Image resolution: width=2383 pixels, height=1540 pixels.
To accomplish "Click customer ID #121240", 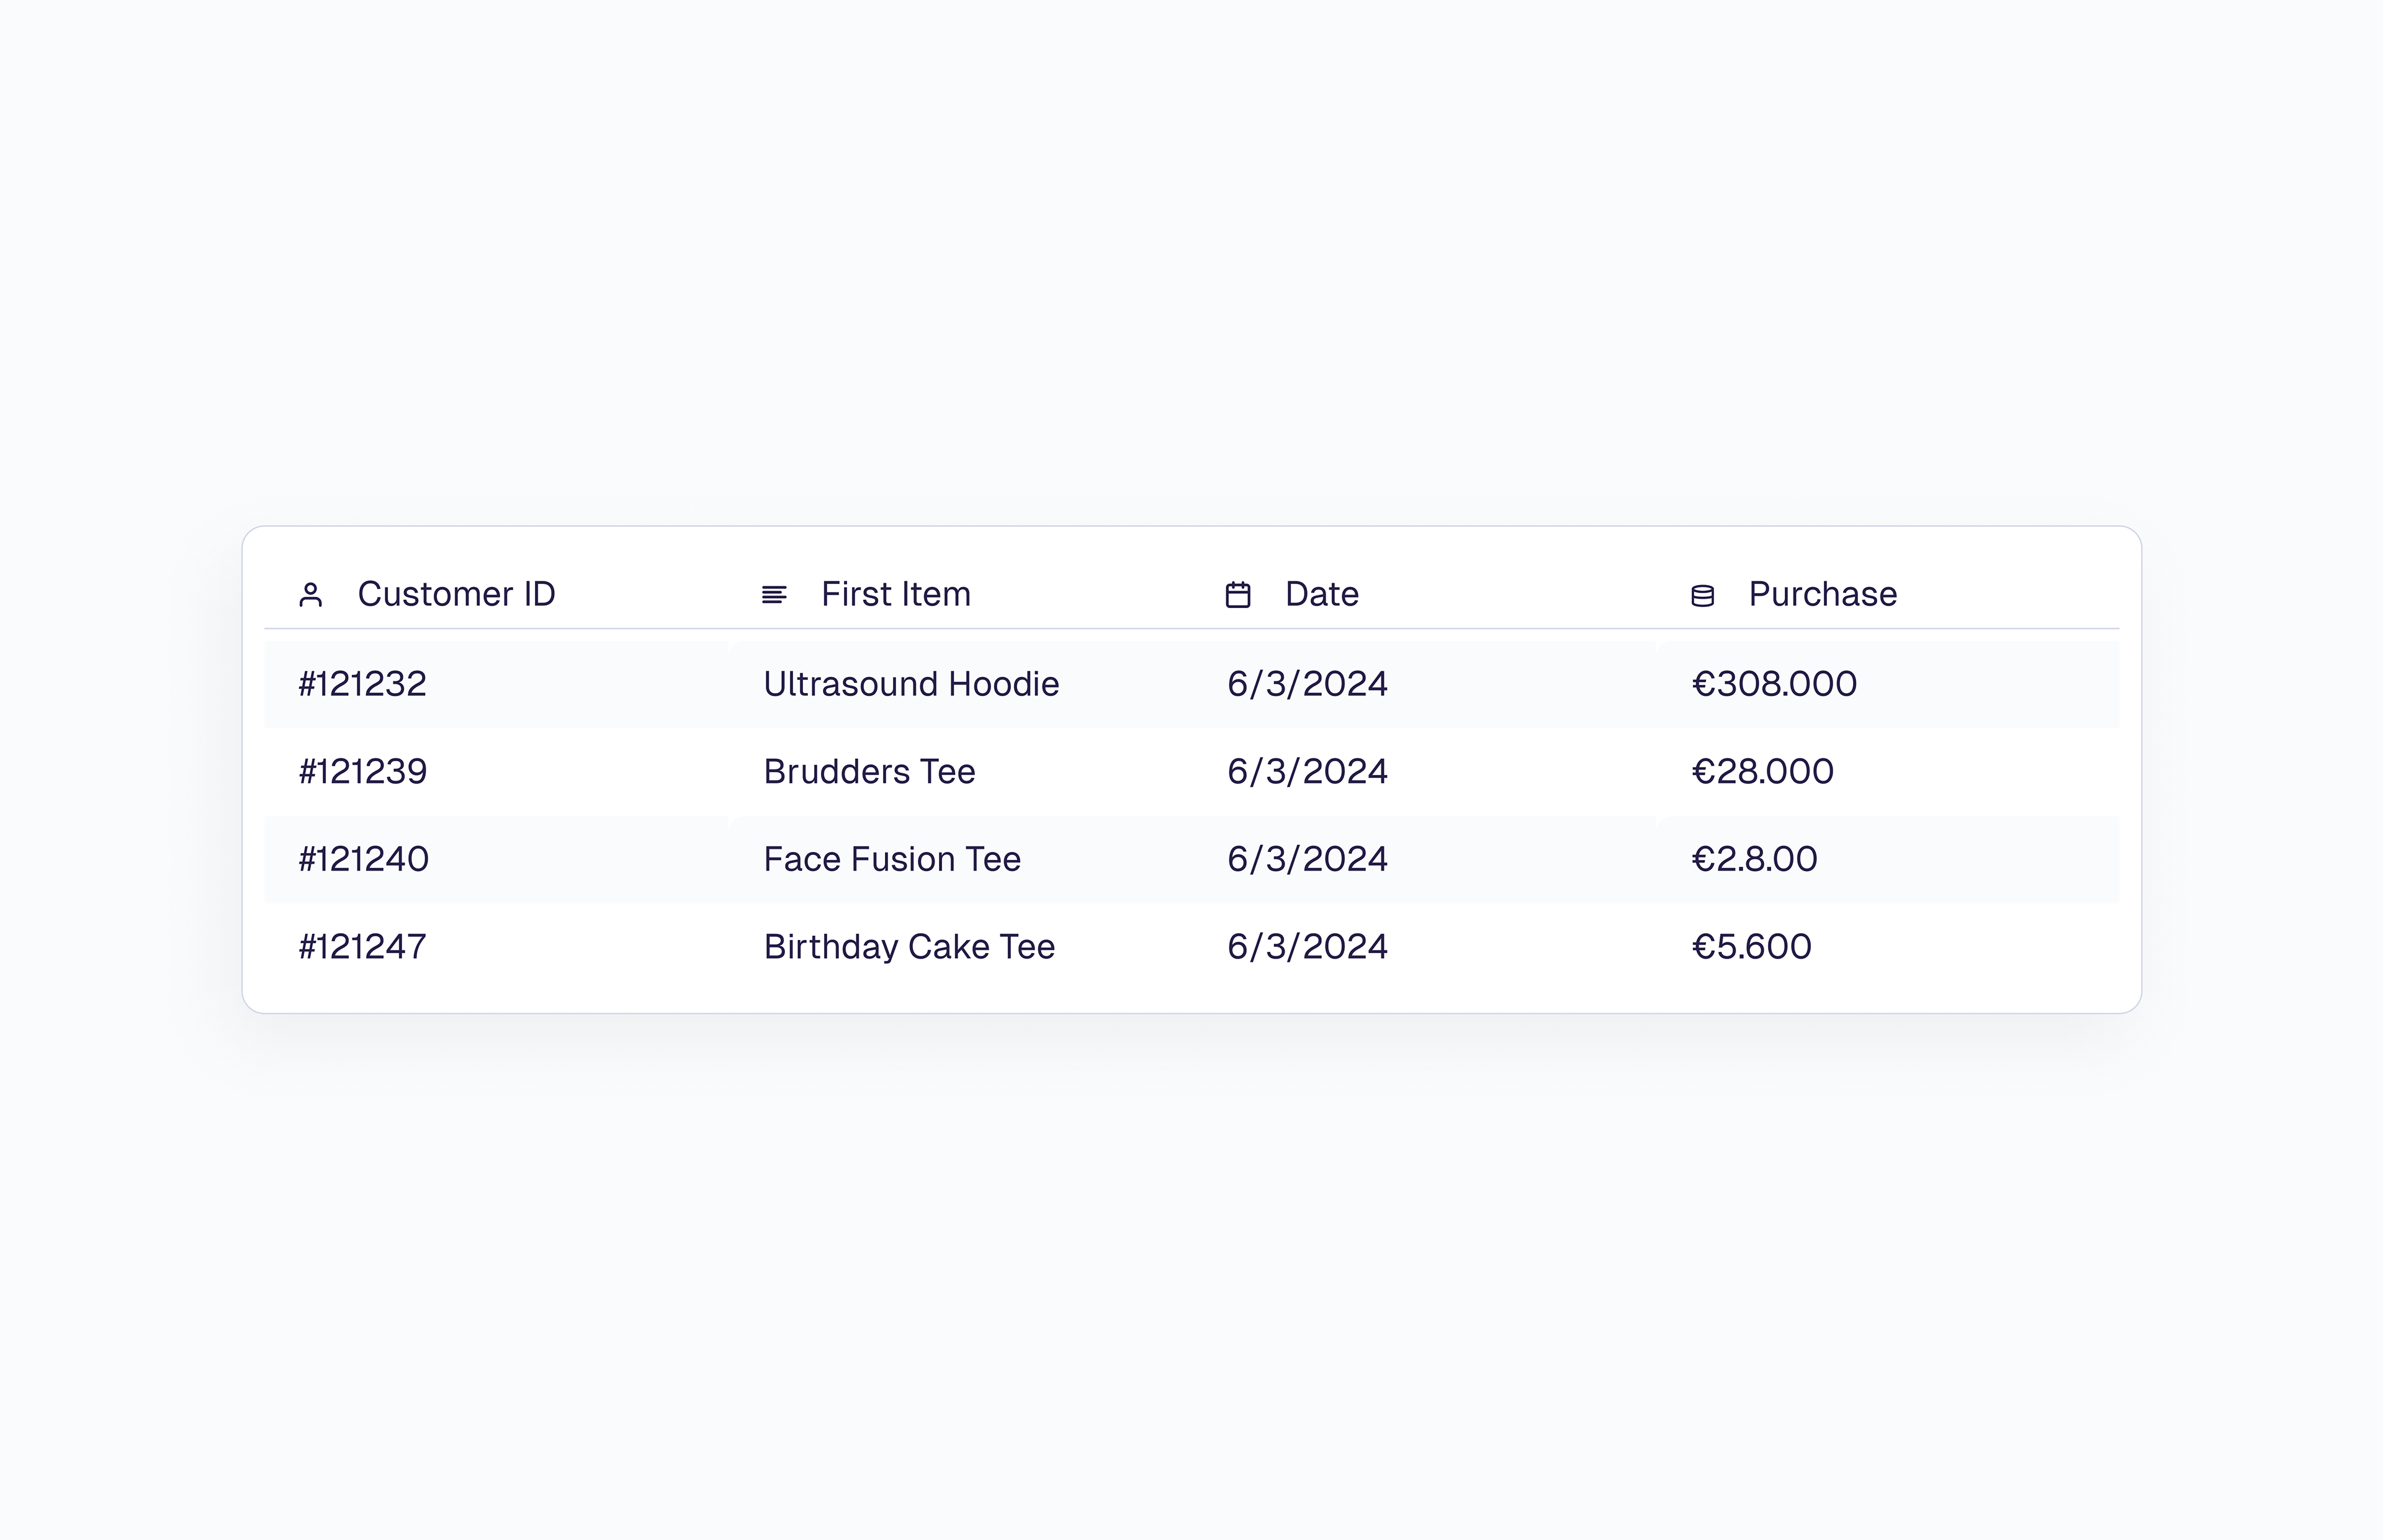I will (364, 859).
